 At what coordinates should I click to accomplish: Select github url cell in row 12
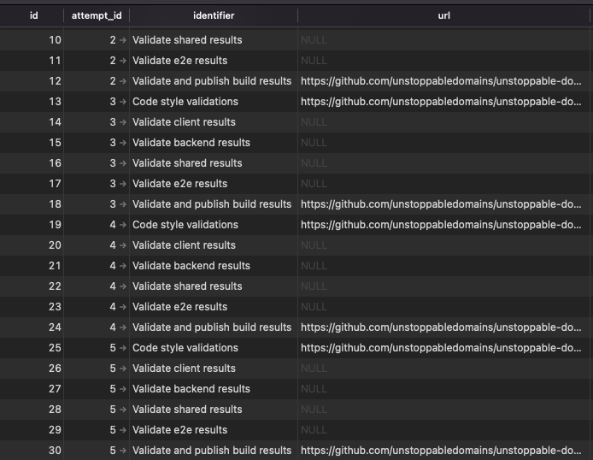point(441,81)
